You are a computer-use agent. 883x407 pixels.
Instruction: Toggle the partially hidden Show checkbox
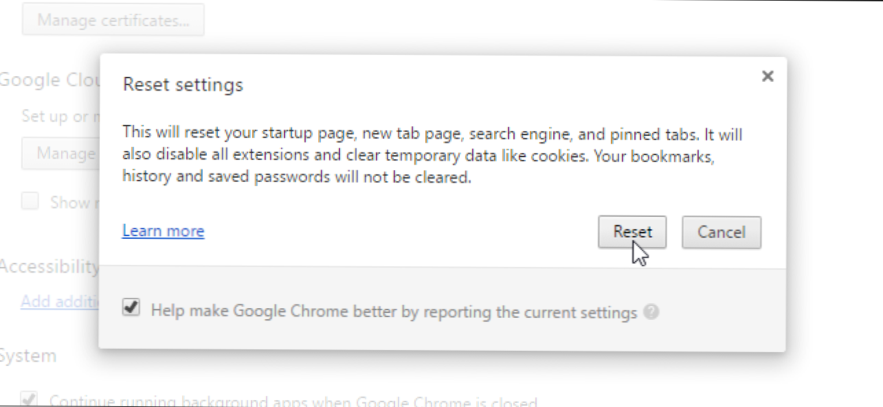coord(30,202)
